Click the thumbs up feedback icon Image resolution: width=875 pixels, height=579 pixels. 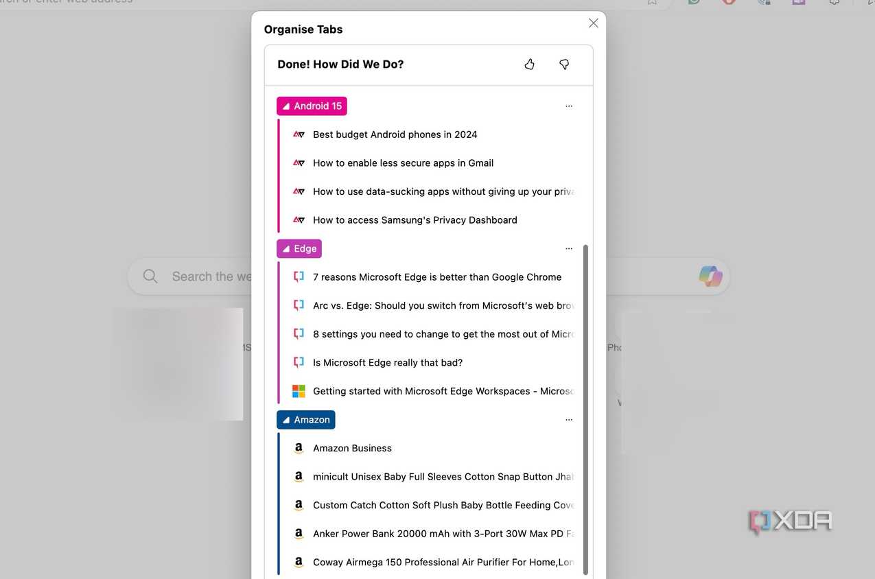(529, 64)
